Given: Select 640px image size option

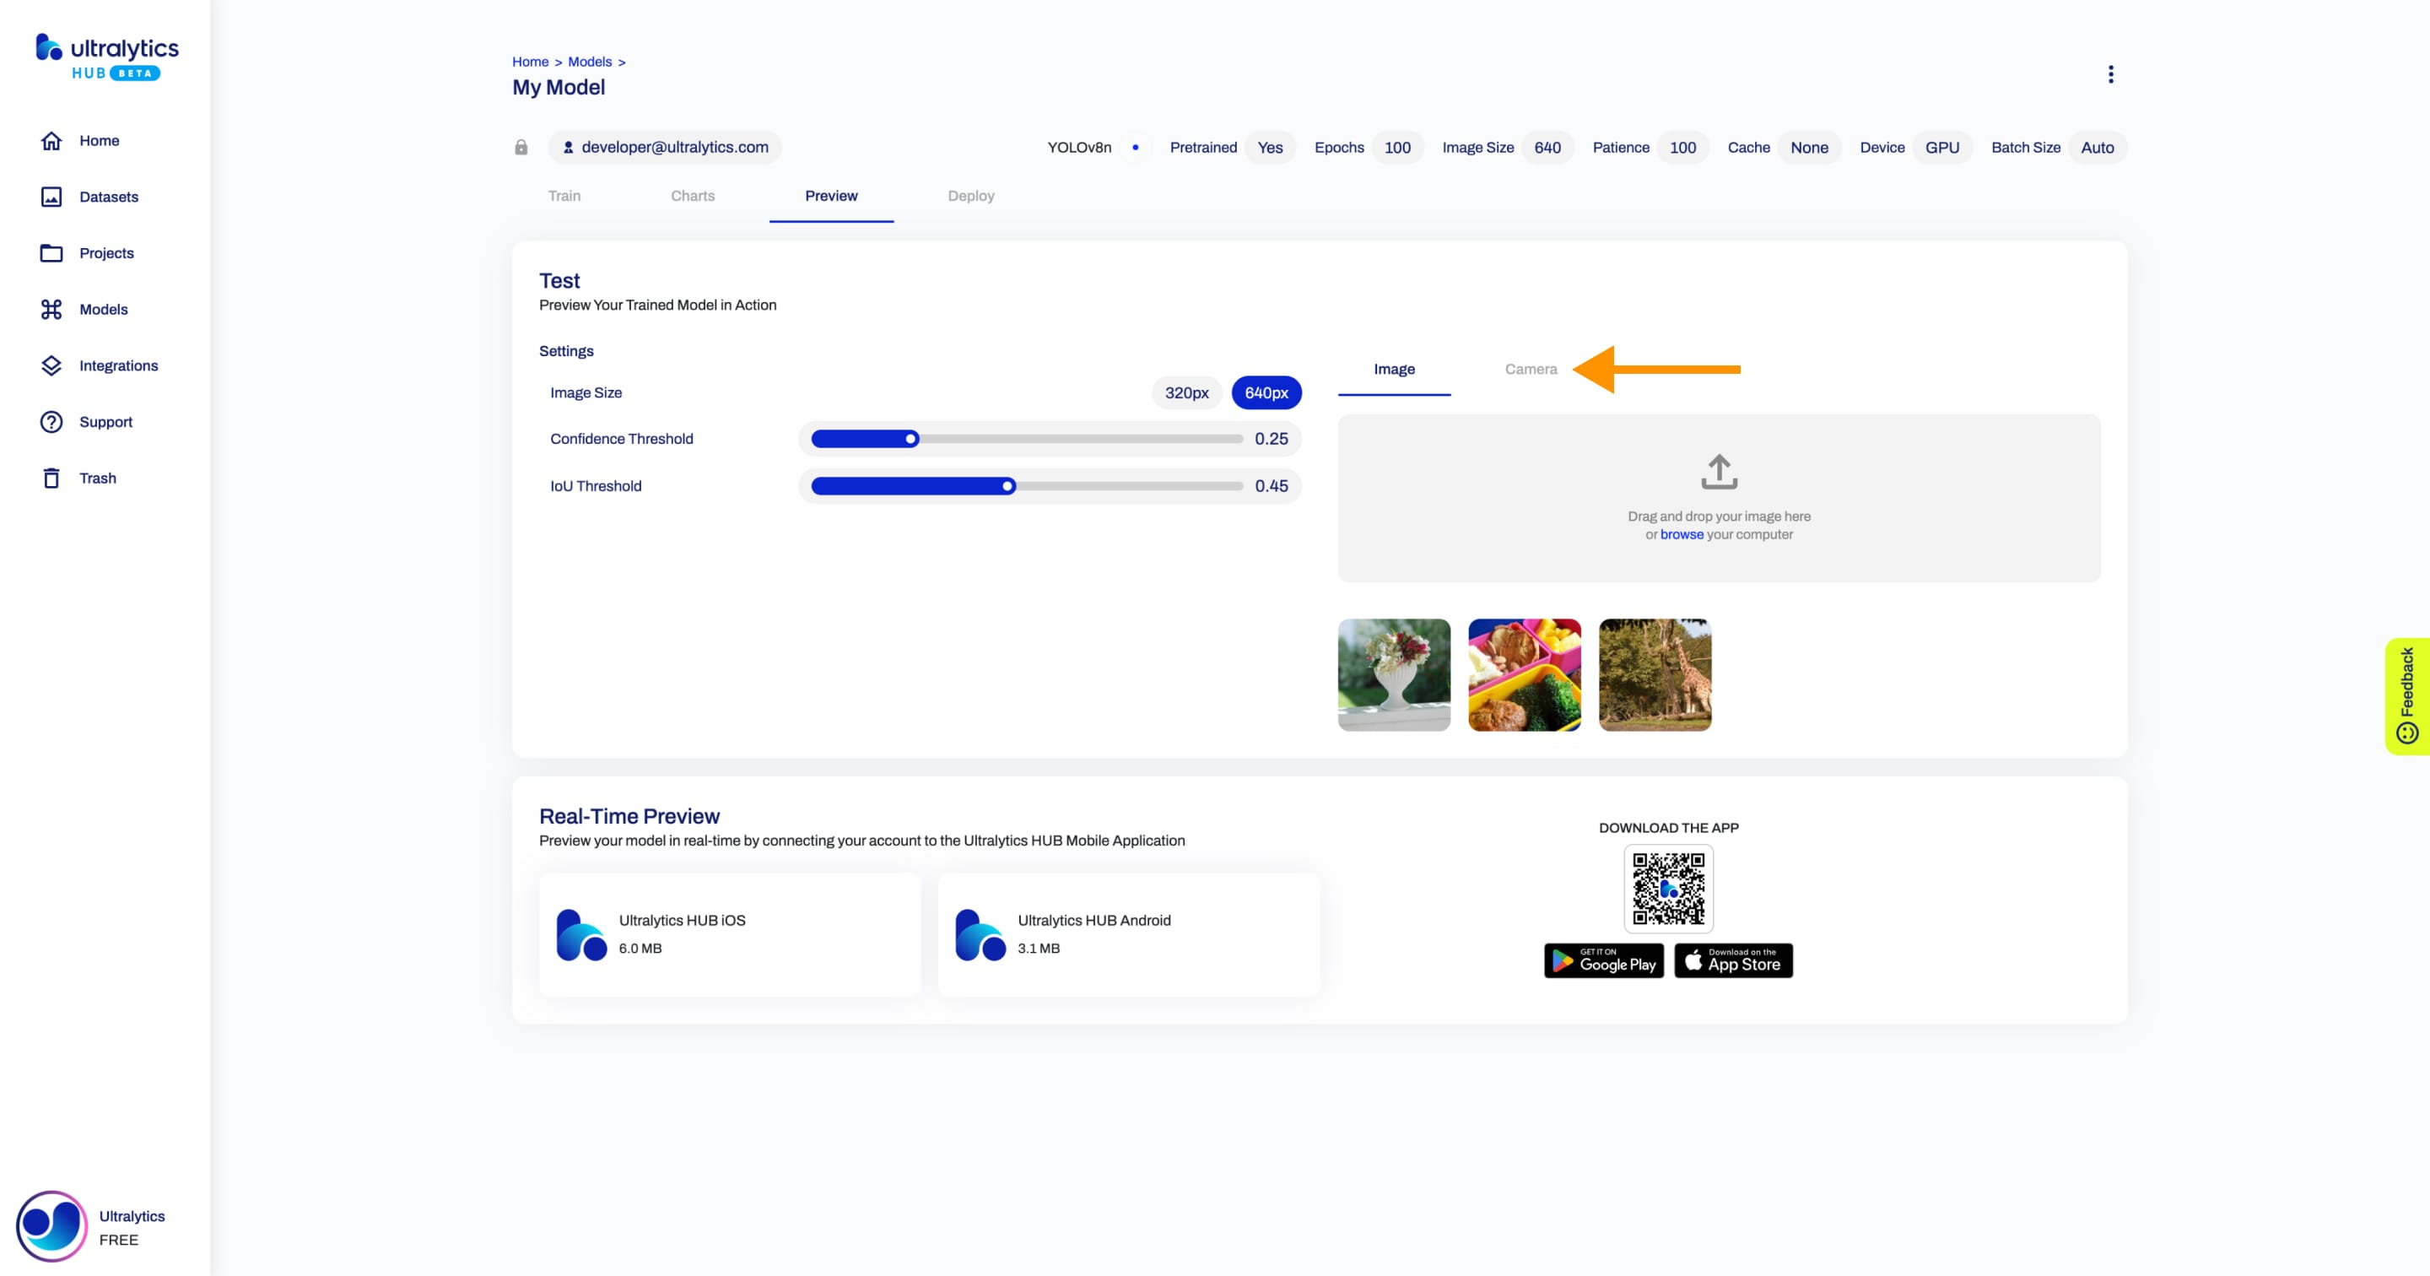Looking at the screenshot, I should click(x=1268, y=391).
